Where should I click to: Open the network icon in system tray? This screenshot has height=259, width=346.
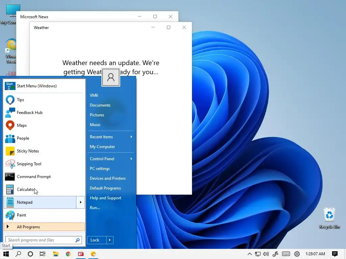tap(258, 254)
